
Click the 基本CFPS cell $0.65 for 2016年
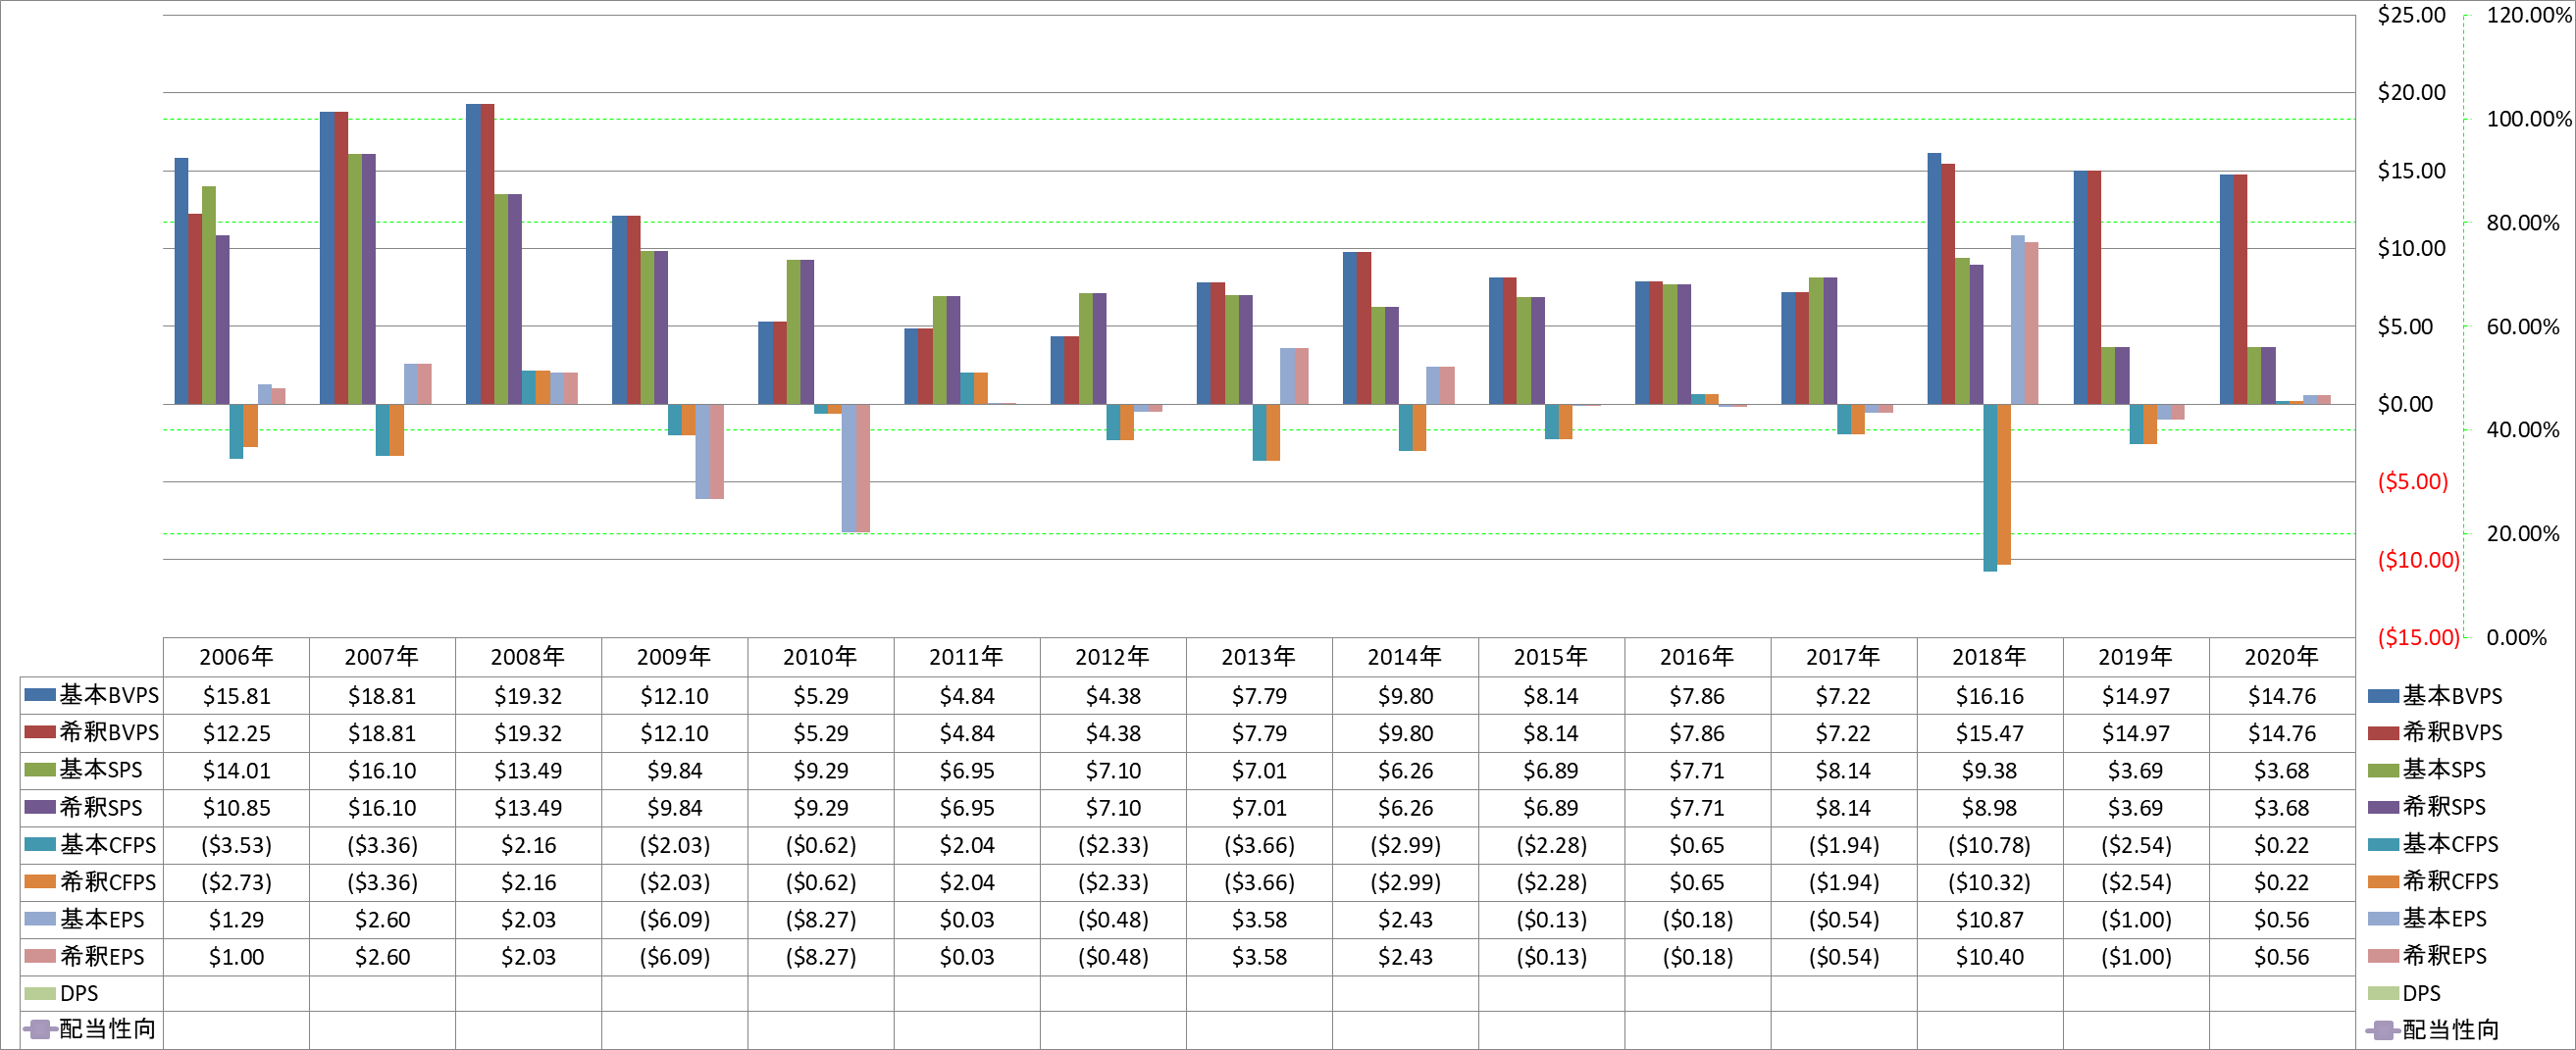coord(1697,845)
